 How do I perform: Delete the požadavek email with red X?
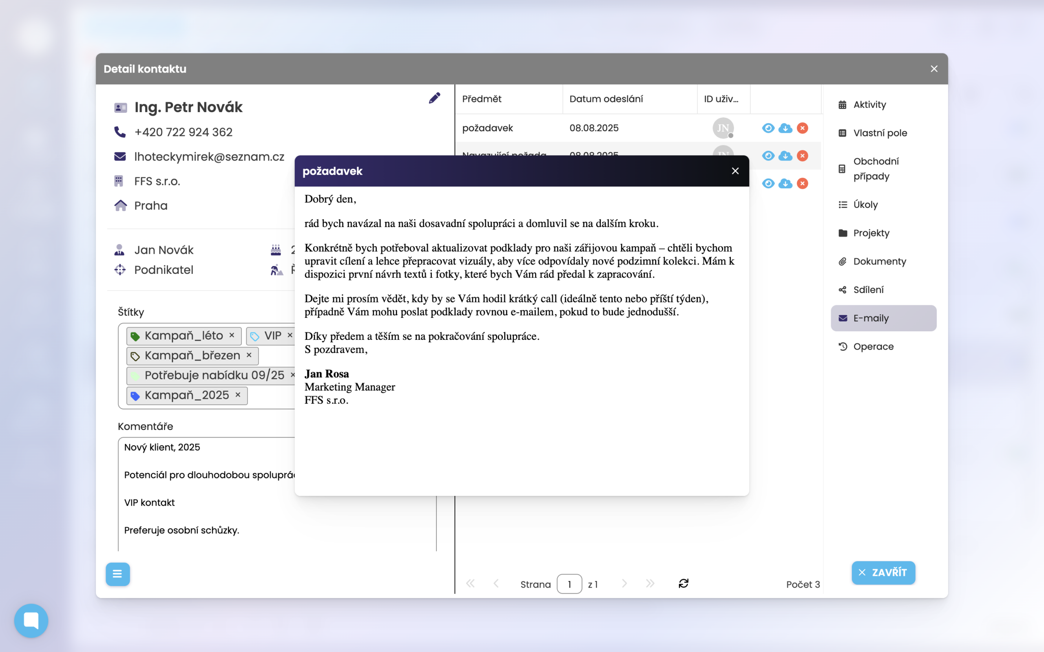pos(803,128)
